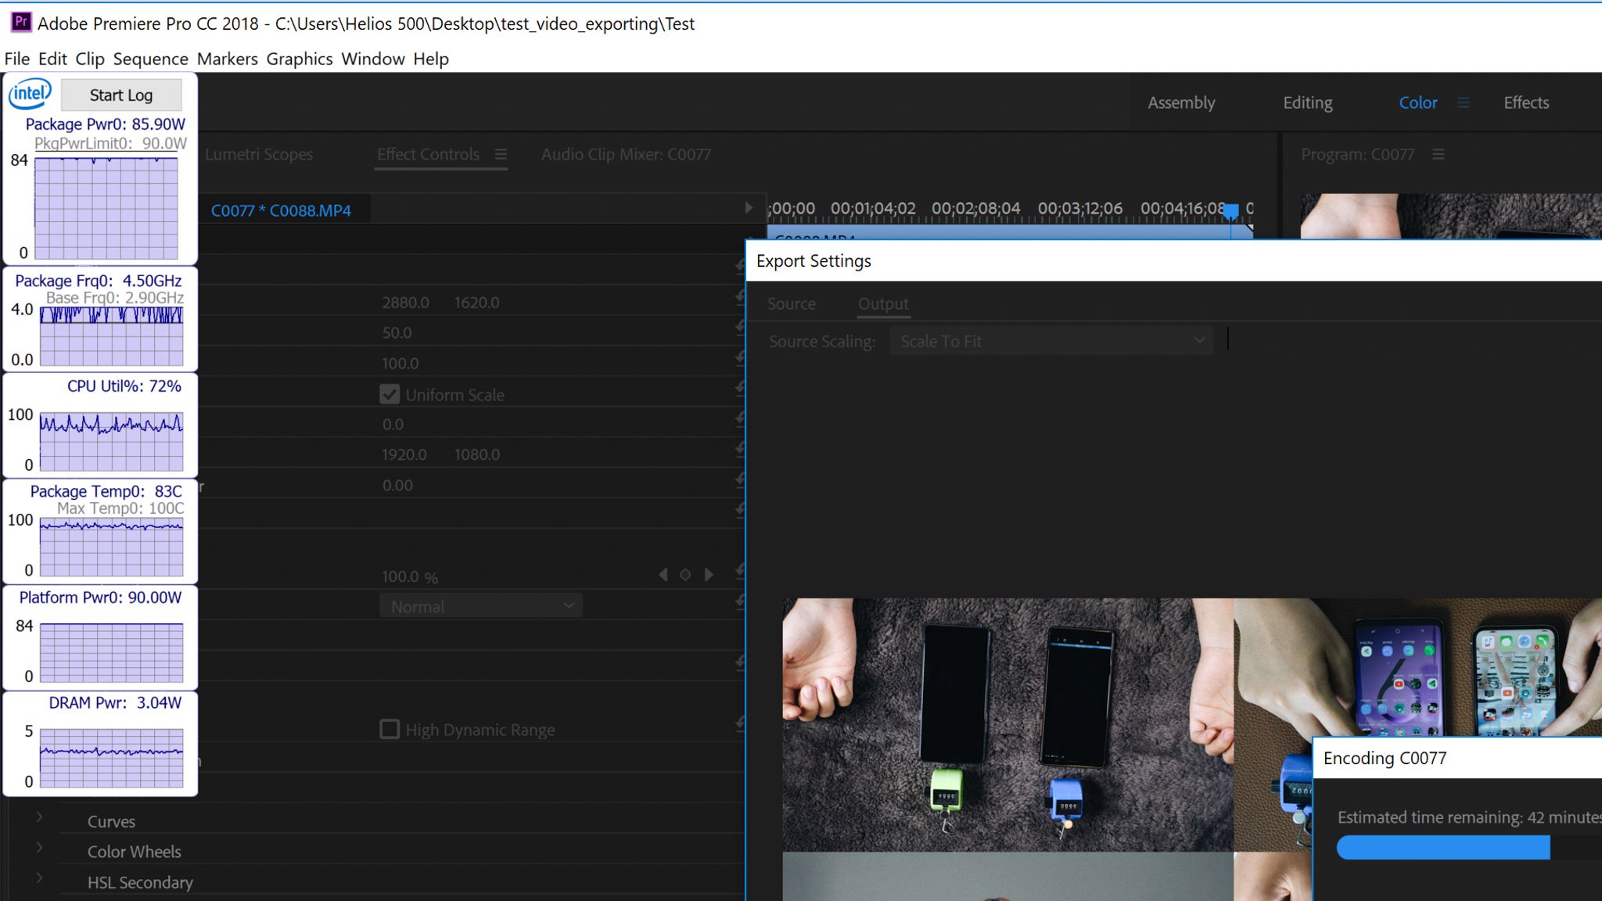Click the Premiere Pro app icon in title bar

click(21, 22)
